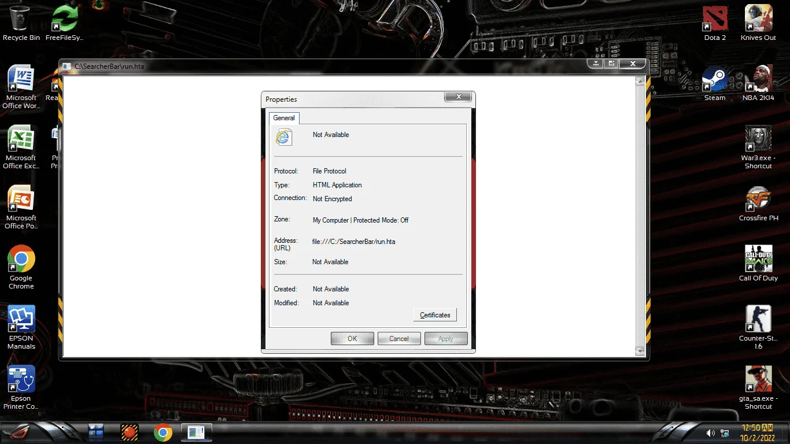Image resolution: width=790 pixels, height=444 pixels.
Task: Click the Internet Explorer icon in Properties dialog
Action: point(283,137)
